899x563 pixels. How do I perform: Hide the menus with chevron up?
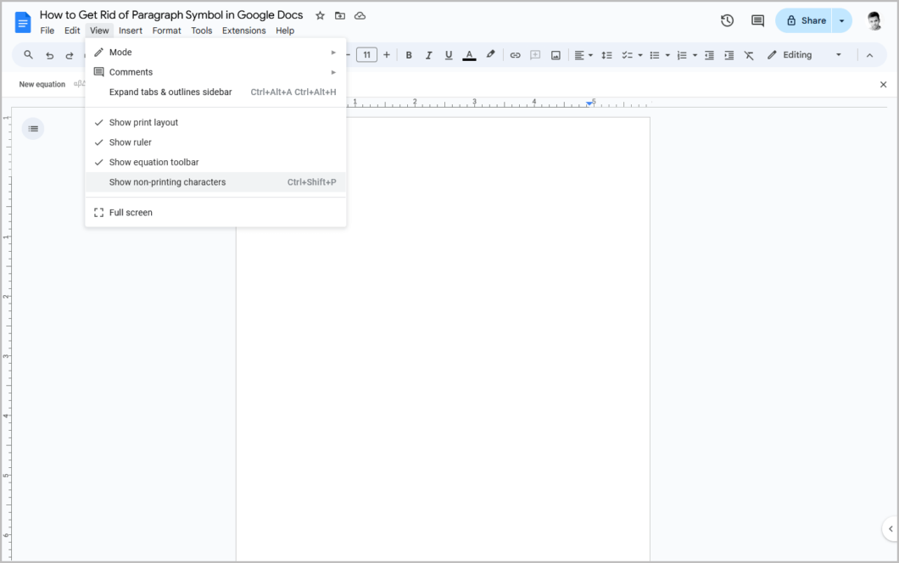tap(870, 55)
